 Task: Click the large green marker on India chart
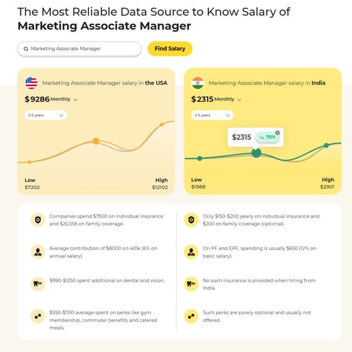tap(256, 153)
